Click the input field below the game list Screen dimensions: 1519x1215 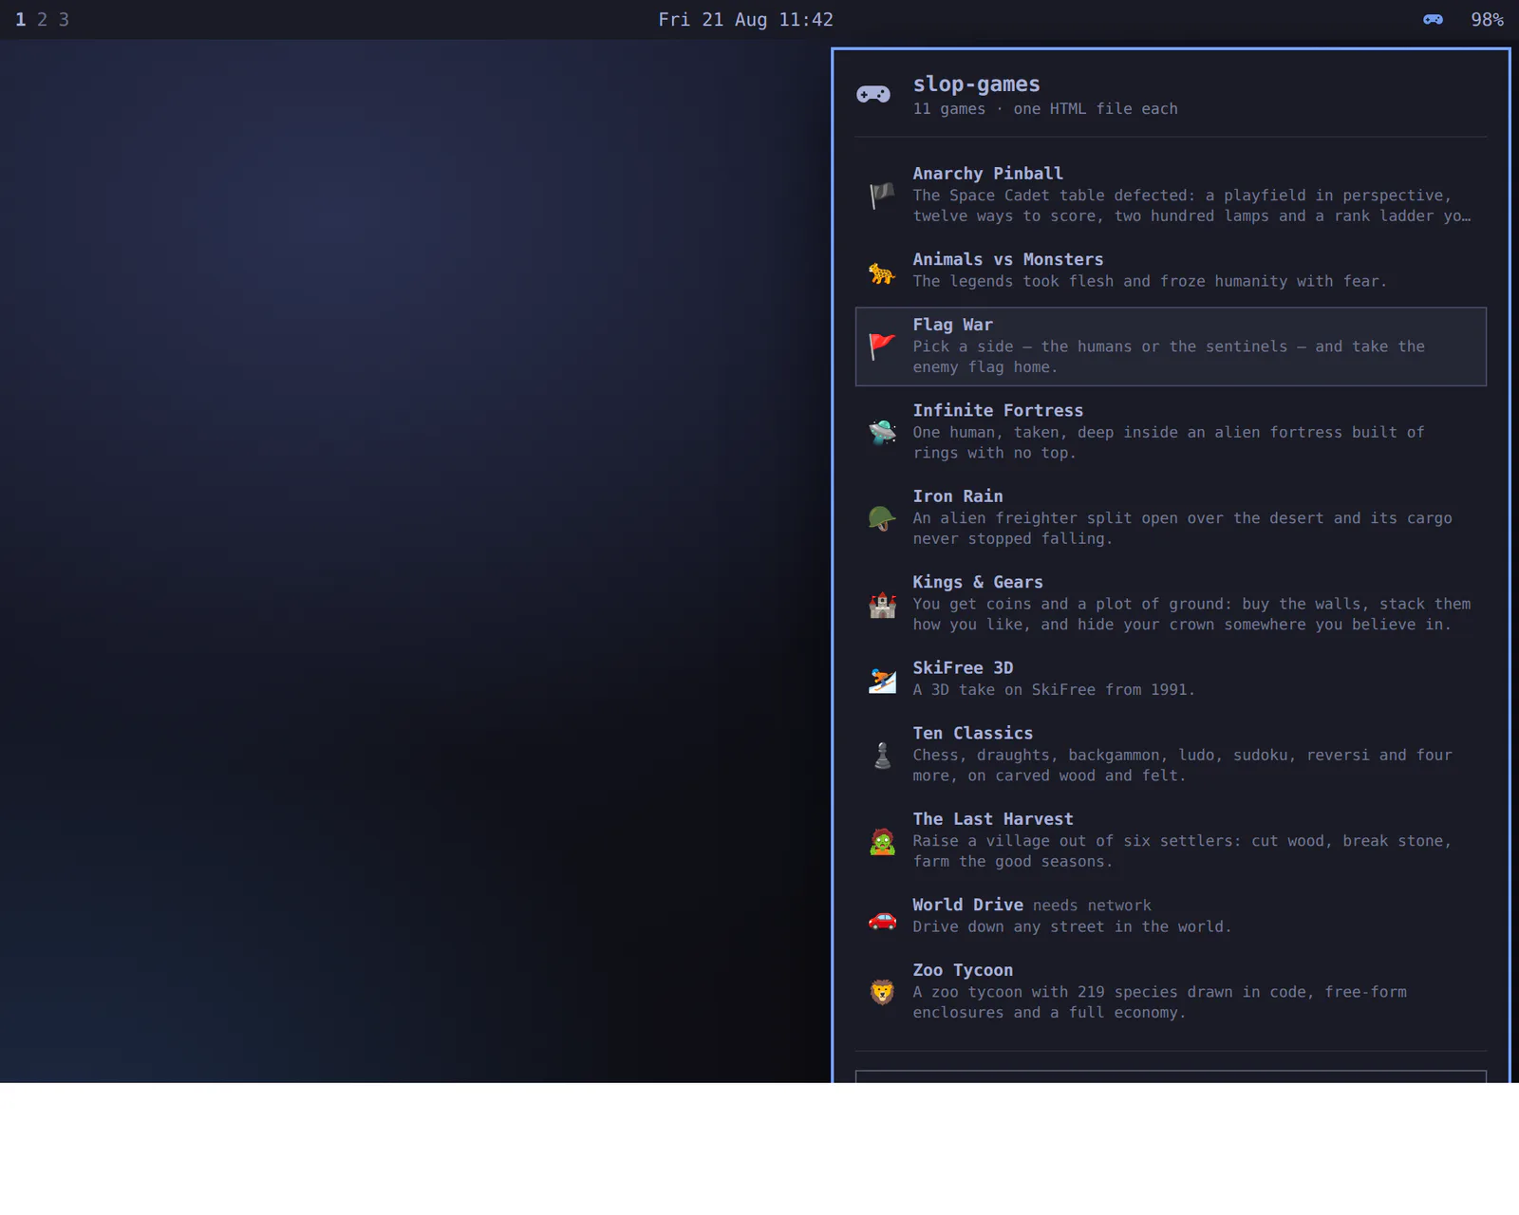point(1171,1076)
